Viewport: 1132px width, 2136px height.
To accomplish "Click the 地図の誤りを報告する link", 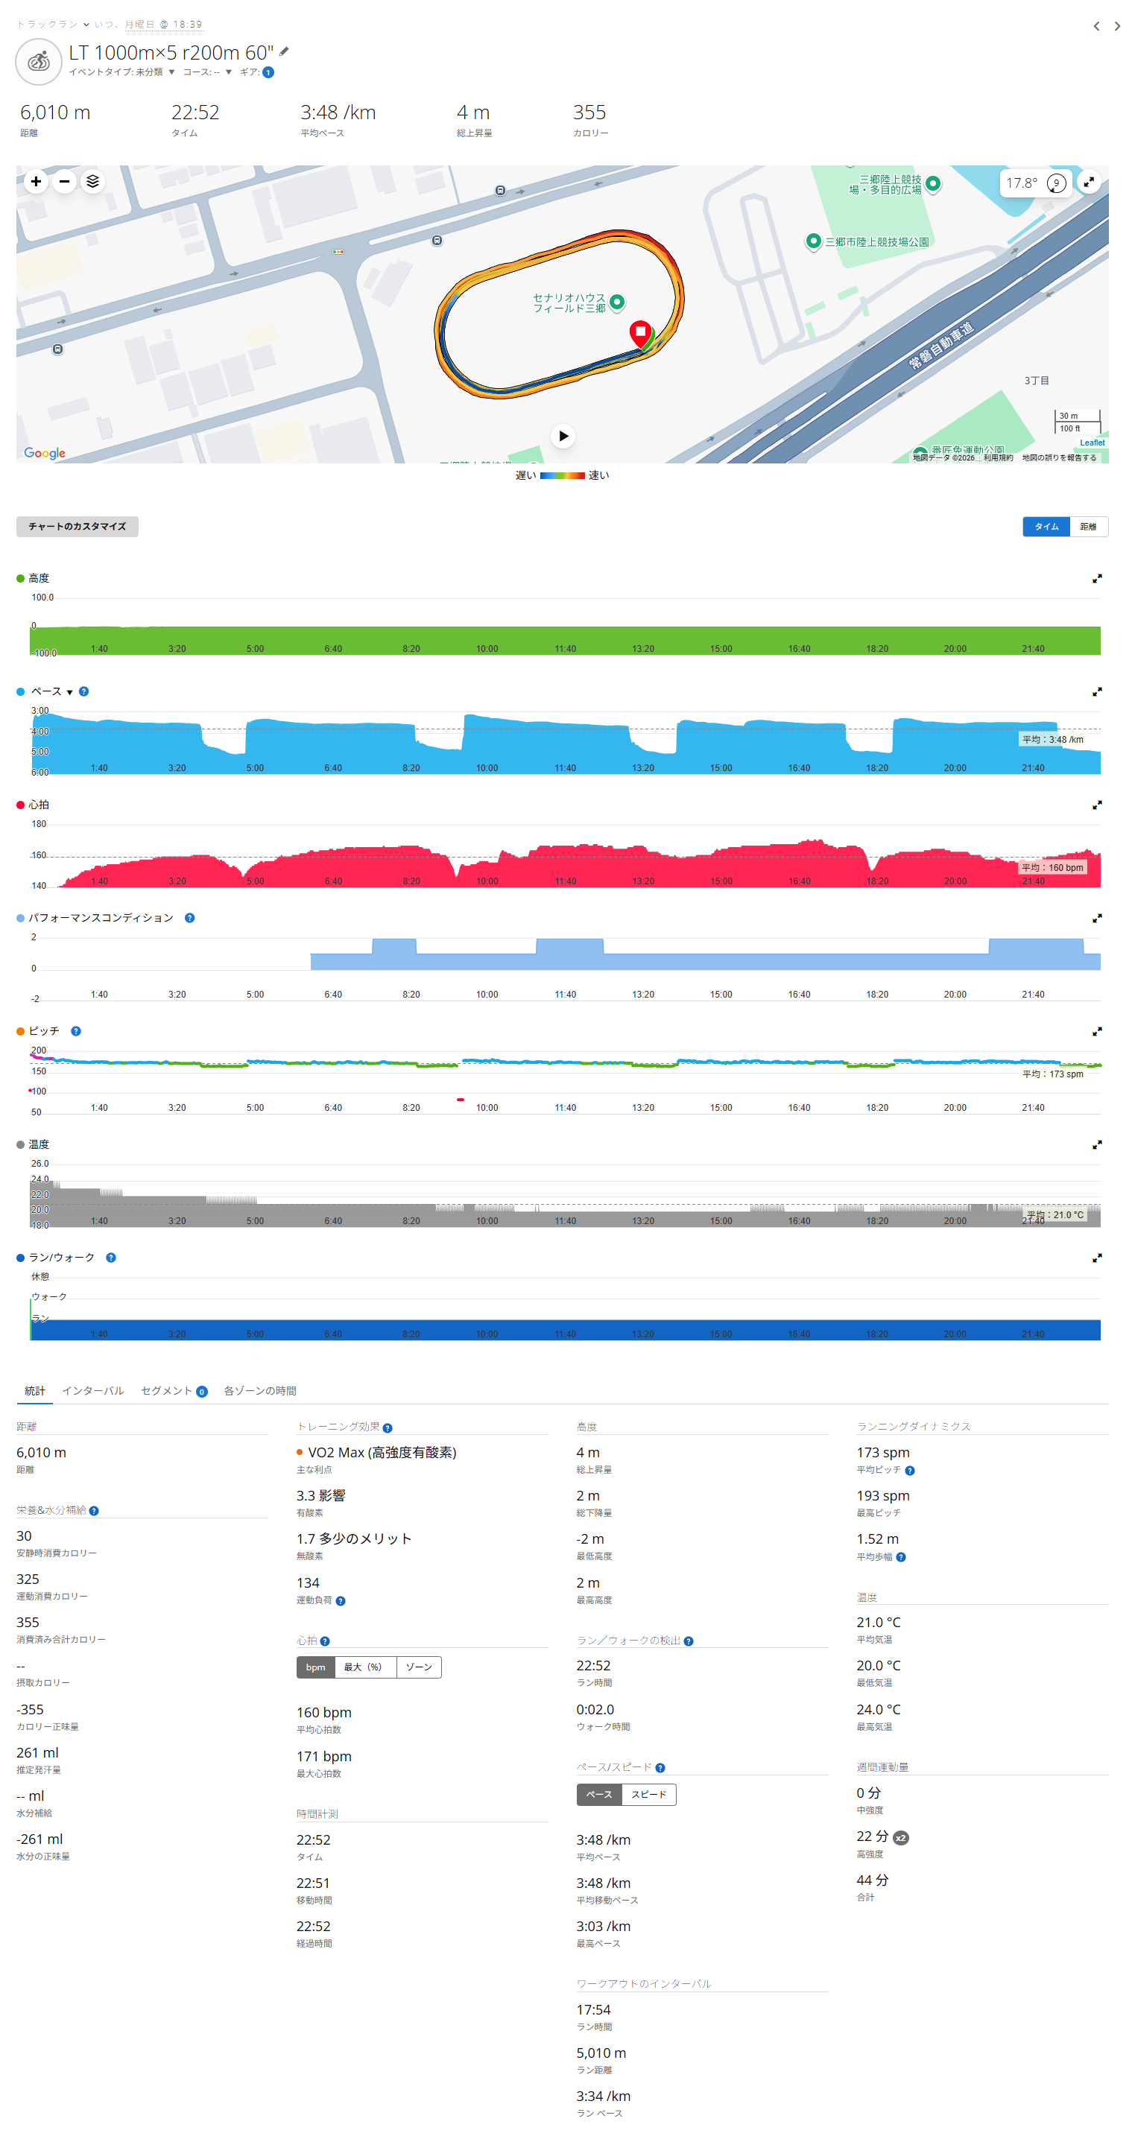I will pyautogui.click(x=1058, y=457).
